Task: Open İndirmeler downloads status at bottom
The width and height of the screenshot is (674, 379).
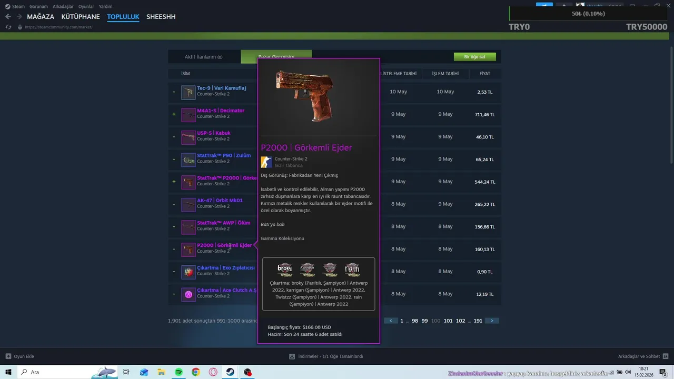Action: pos(326,356)
